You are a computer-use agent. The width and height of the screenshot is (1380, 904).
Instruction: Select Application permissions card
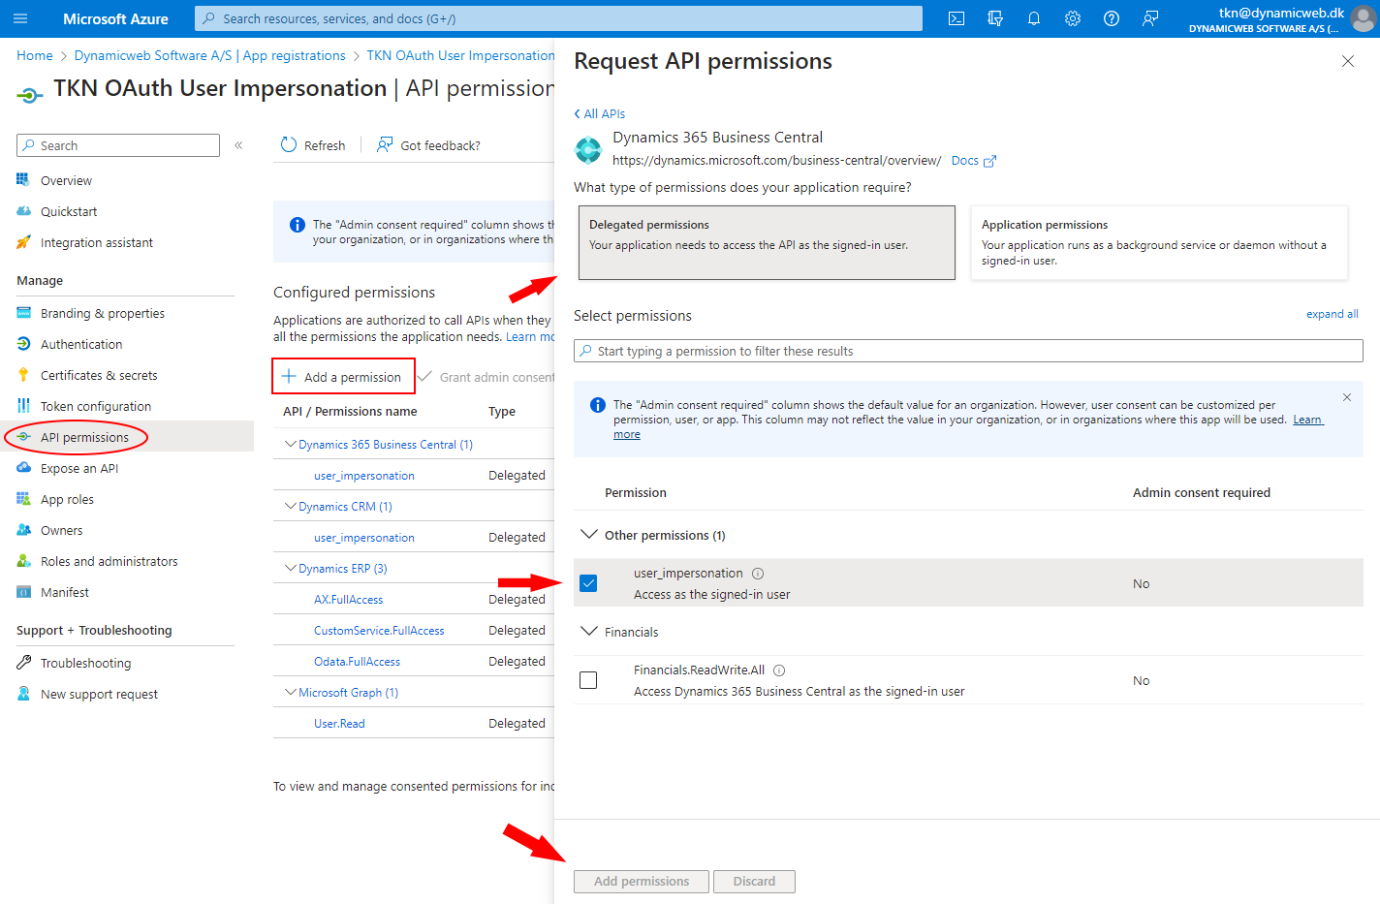click(x=1159, y=242)
